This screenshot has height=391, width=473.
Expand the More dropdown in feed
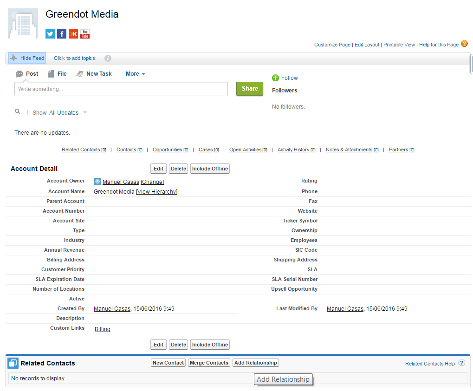click(136, 74)
